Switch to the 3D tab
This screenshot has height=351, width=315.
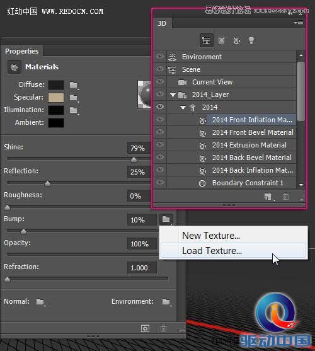click(162, 23)
